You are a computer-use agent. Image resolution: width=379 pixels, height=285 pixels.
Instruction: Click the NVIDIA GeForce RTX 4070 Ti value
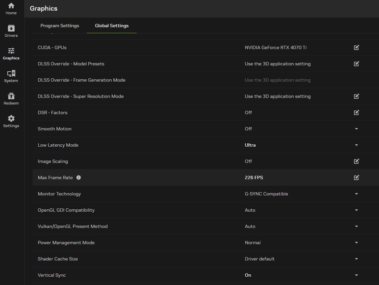[x=276, y=47]
